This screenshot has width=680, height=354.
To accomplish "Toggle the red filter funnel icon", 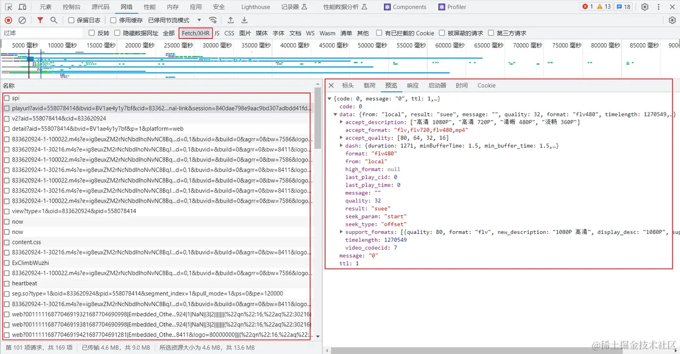I will 40,20.
